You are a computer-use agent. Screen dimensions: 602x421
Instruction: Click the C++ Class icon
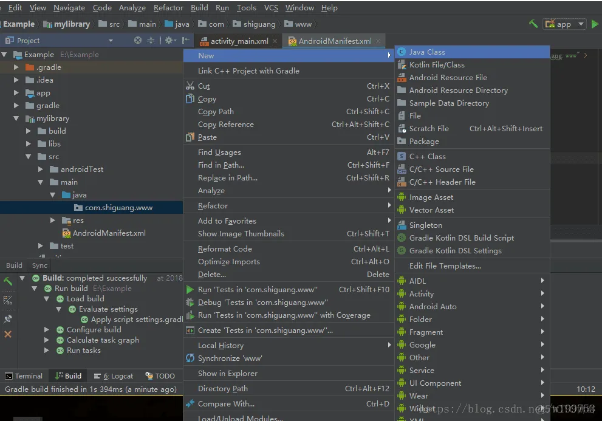401,156
